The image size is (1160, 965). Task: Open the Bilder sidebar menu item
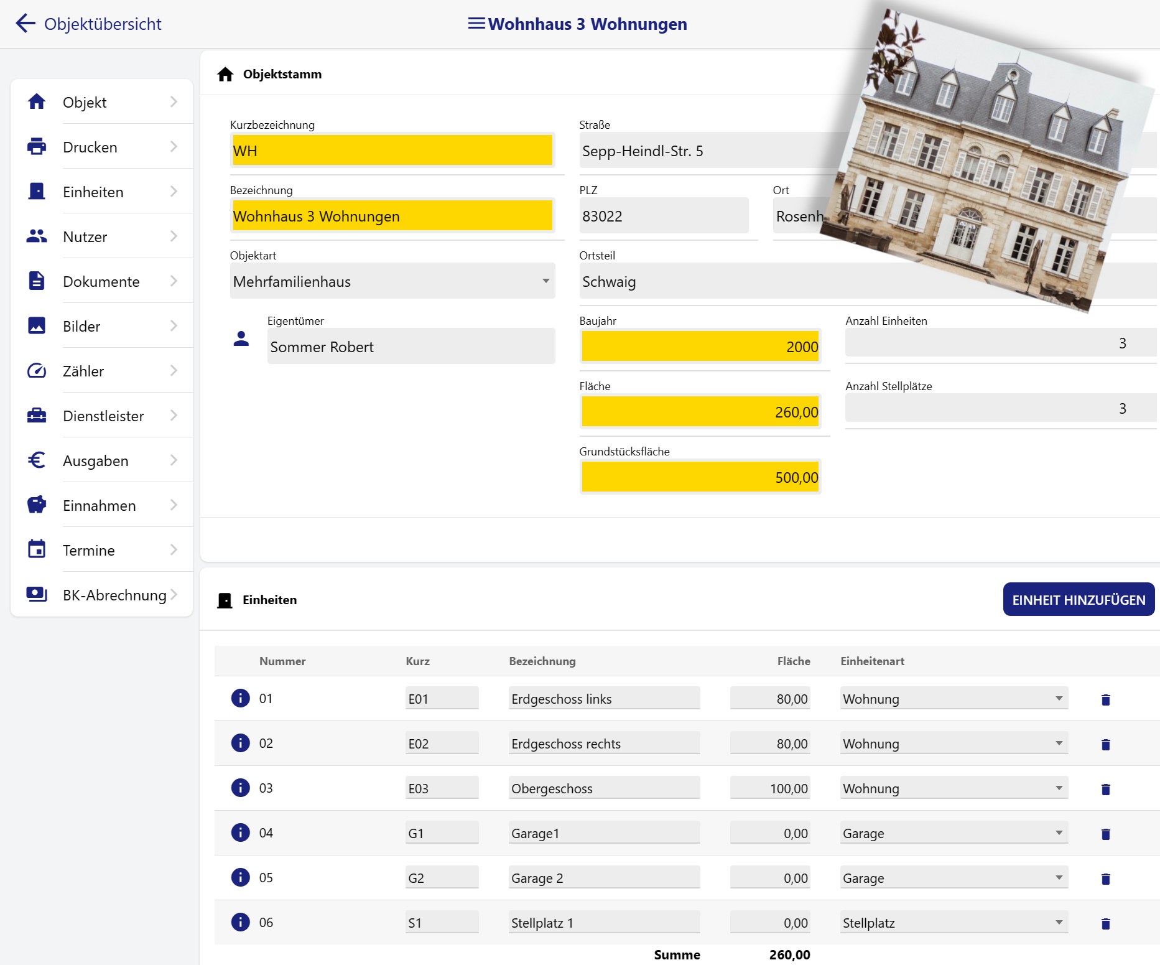click(x=102, y=325)
